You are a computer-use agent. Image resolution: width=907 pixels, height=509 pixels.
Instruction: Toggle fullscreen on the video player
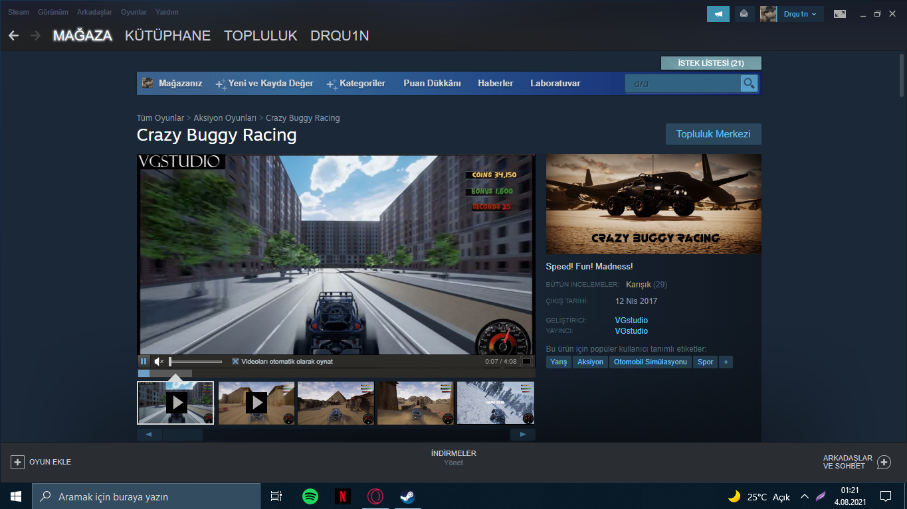(527, 362)
